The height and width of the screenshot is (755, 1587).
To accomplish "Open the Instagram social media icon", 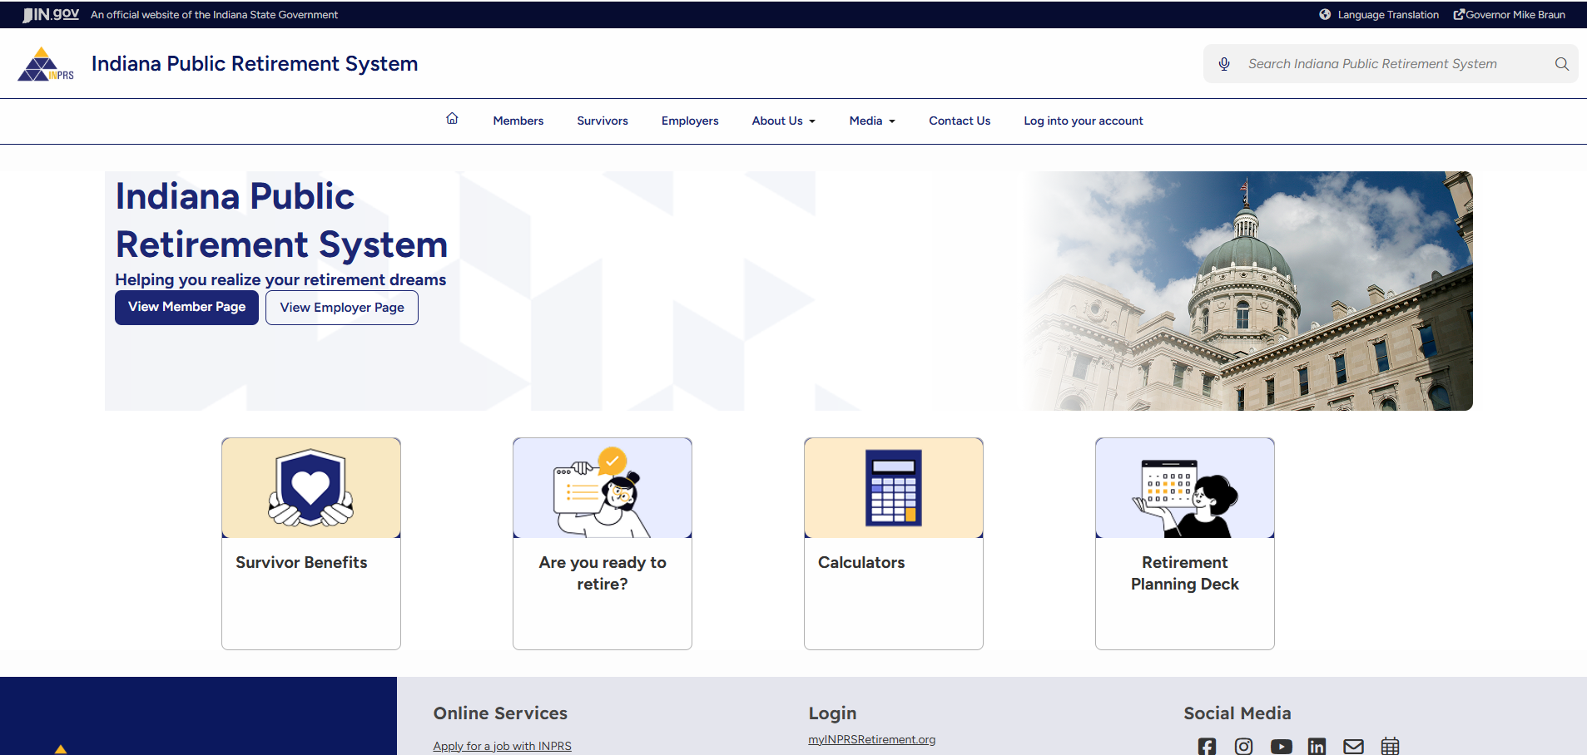I will (x=1243, y=747).
